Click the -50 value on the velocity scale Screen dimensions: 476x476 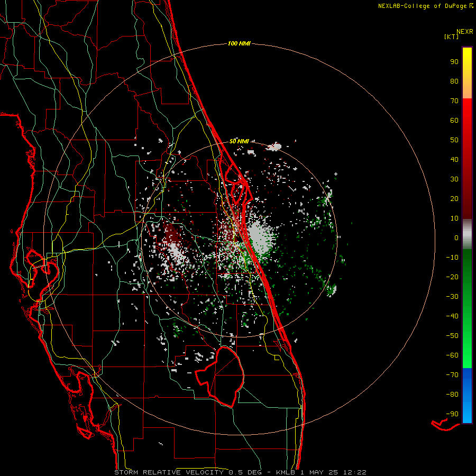[x=452, y=336]
